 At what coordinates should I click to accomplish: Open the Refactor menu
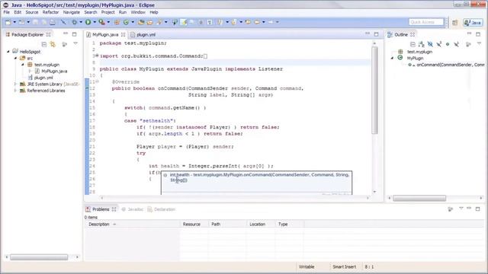pos(51,12)
